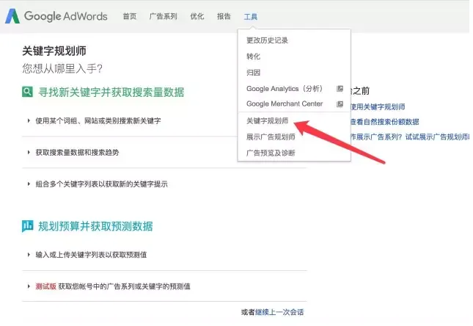Click the 关键字规划师 page title

54,51
